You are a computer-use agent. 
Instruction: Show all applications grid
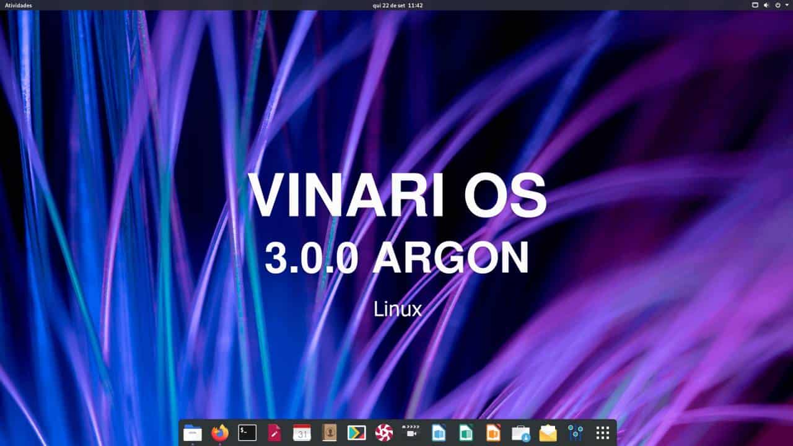pyautogui.click(x=602, y=433)
